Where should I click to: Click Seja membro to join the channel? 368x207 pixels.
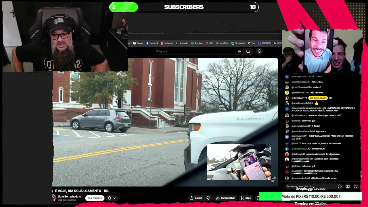coord(95,198)
